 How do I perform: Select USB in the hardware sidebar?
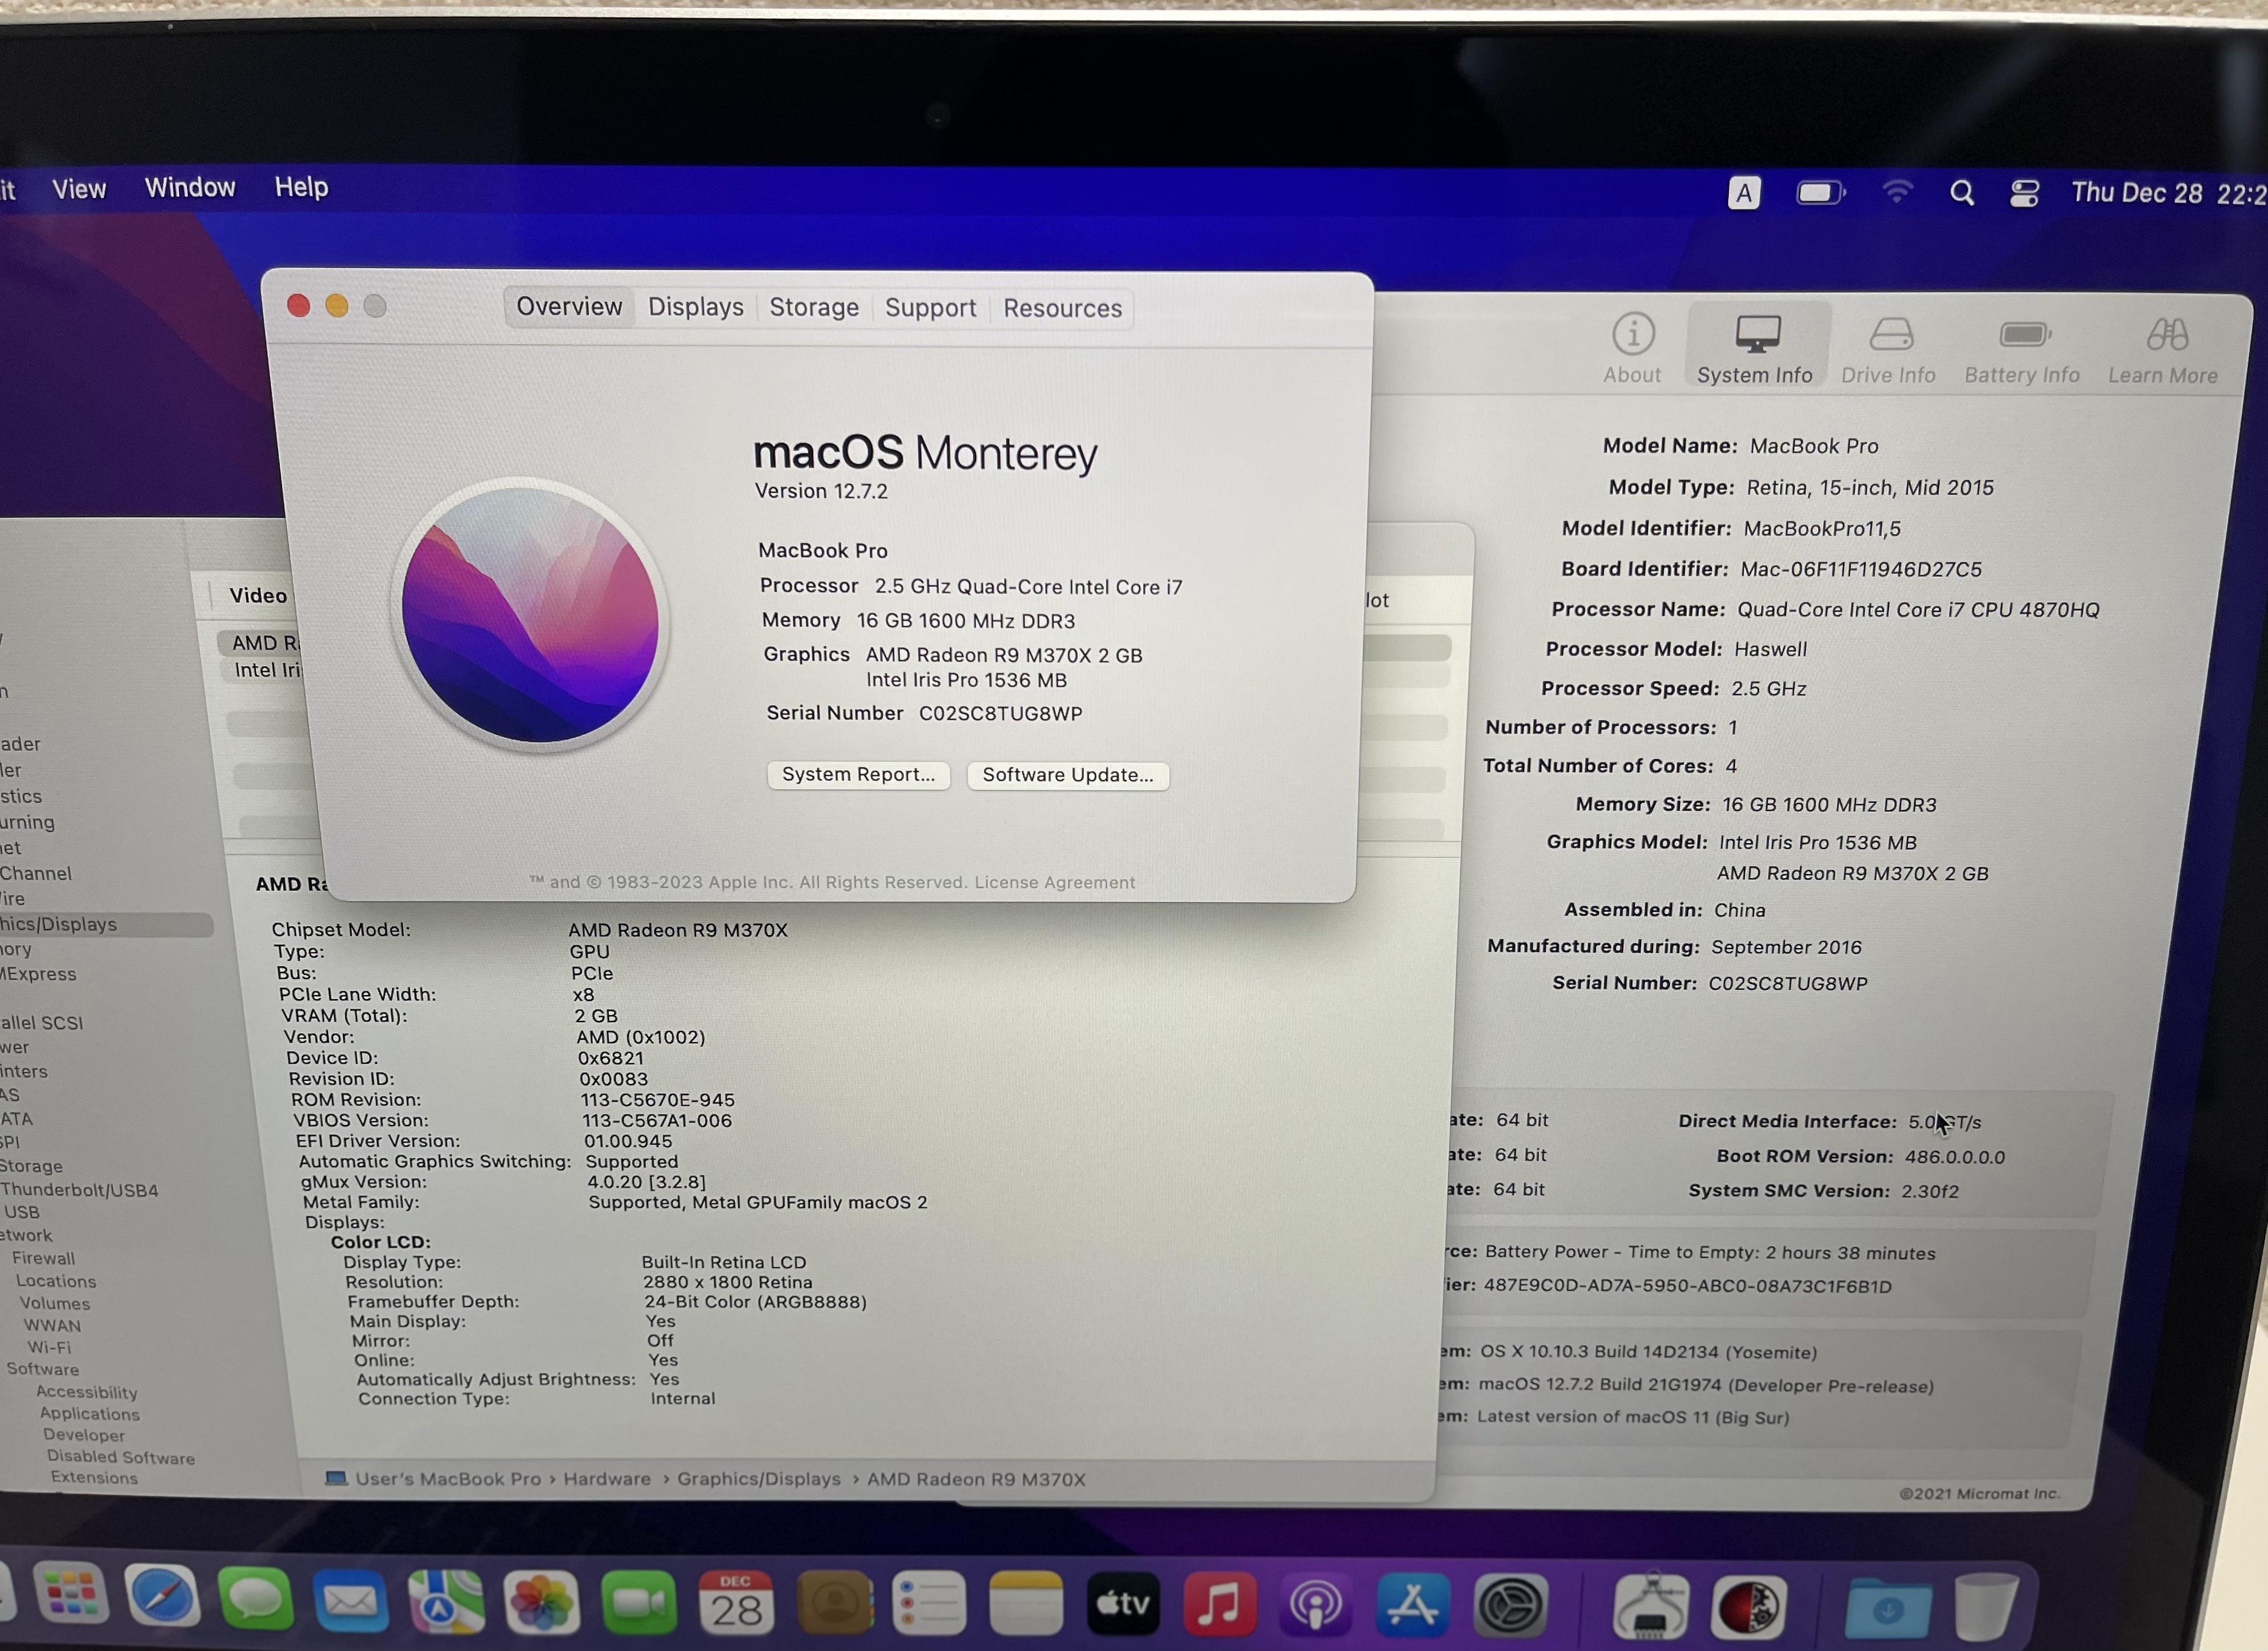21,1212
